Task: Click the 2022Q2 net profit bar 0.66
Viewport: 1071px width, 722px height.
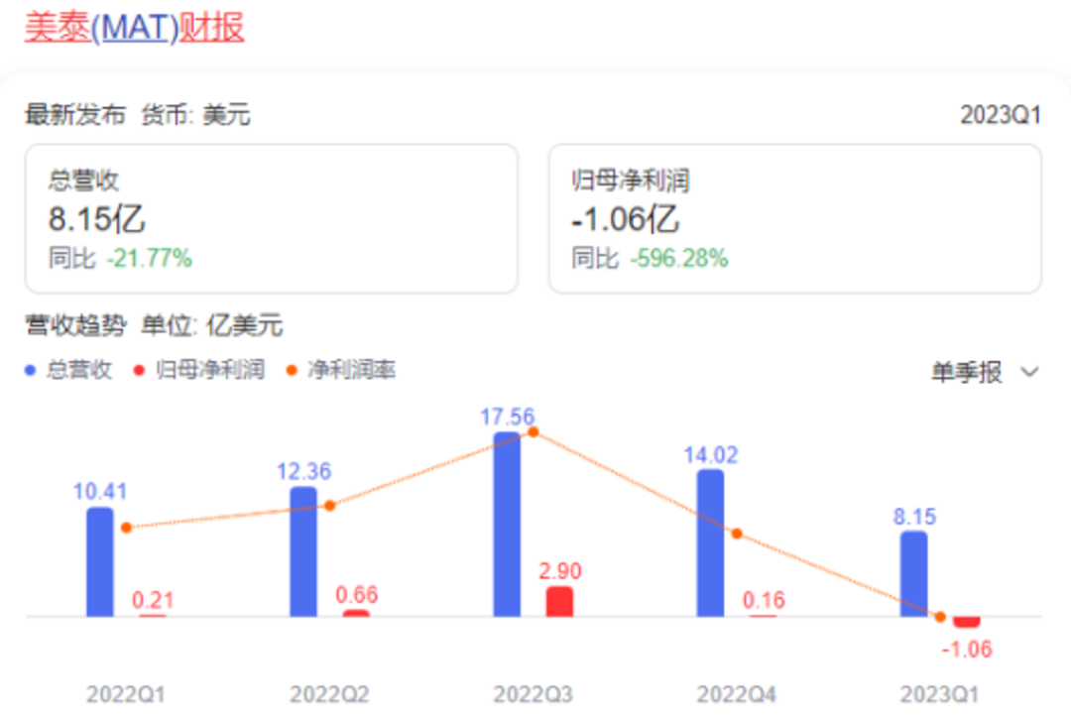Action: point(356,613)
